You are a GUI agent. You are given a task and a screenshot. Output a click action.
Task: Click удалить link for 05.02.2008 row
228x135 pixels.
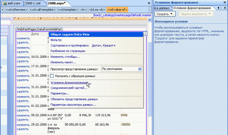tap(23, 120)
